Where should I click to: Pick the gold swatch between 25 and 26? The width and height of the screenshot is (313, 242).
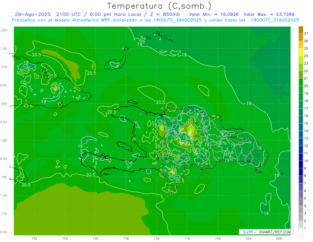(301, 45)
